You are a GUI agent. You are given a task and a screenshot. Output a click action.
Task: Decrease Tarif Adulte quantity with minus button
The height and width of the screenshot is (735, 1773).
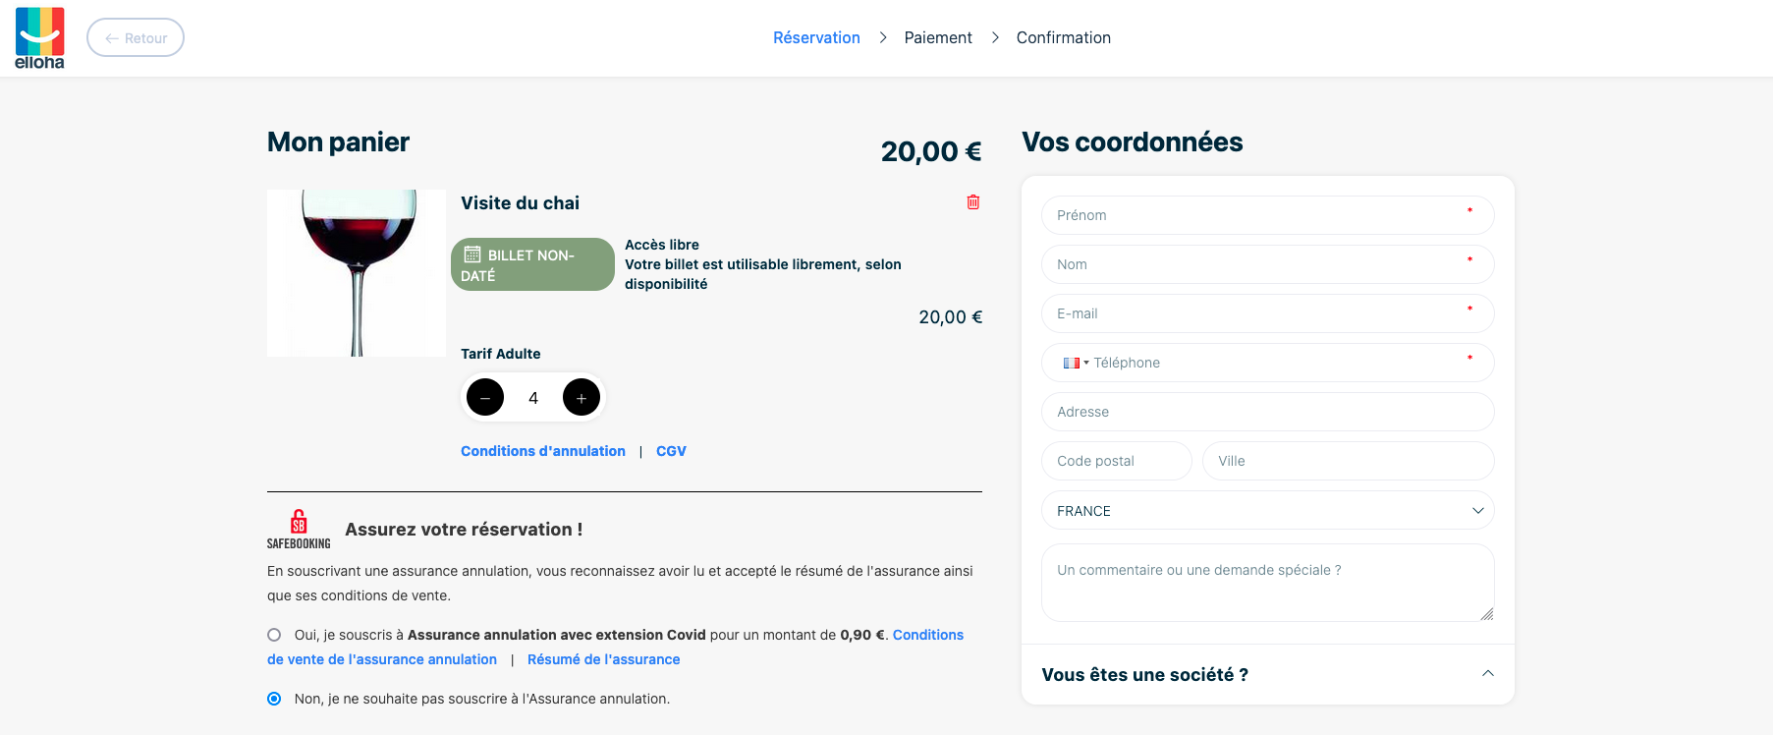pyautogui.click(x=485, y=398)
